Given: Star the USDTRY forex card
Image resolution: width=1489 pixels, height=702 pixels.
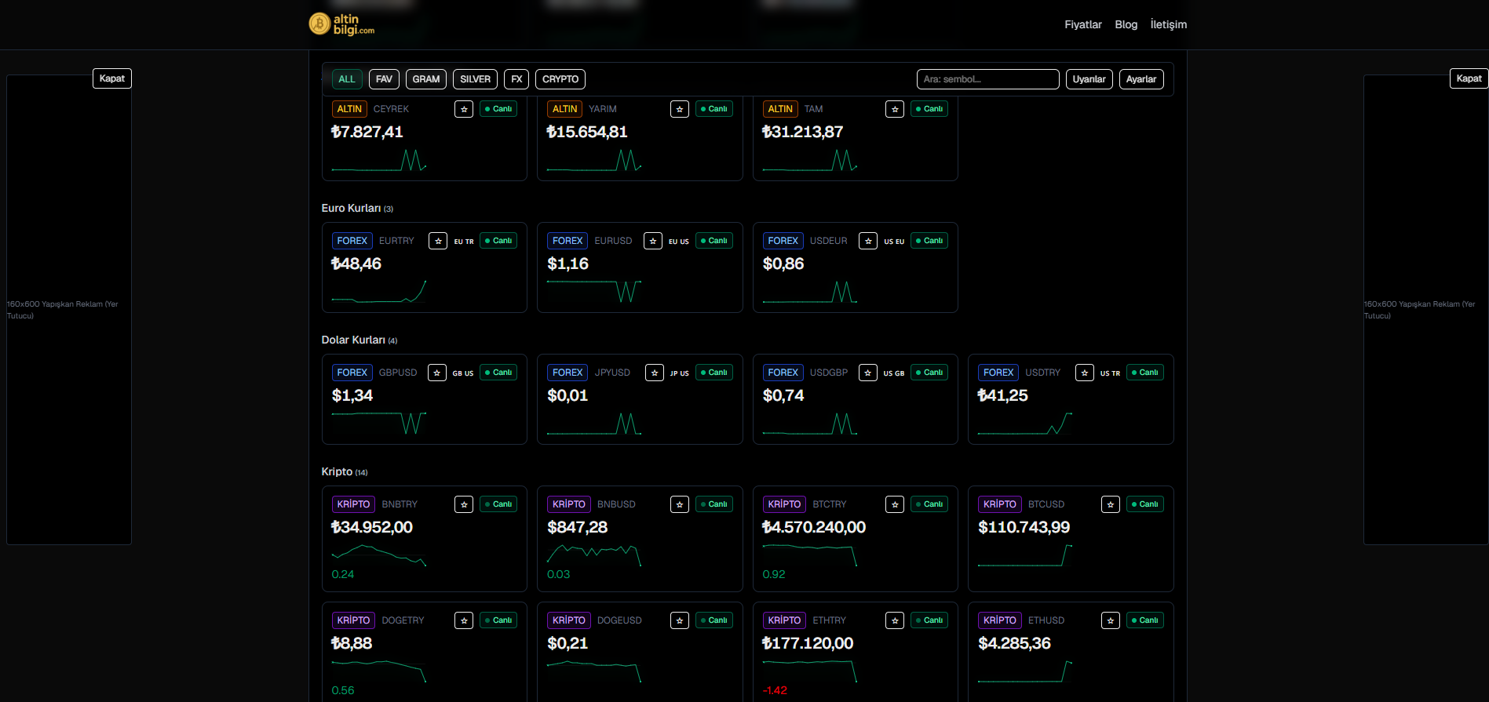Looking at the screenshot, I should point(1085,373).
